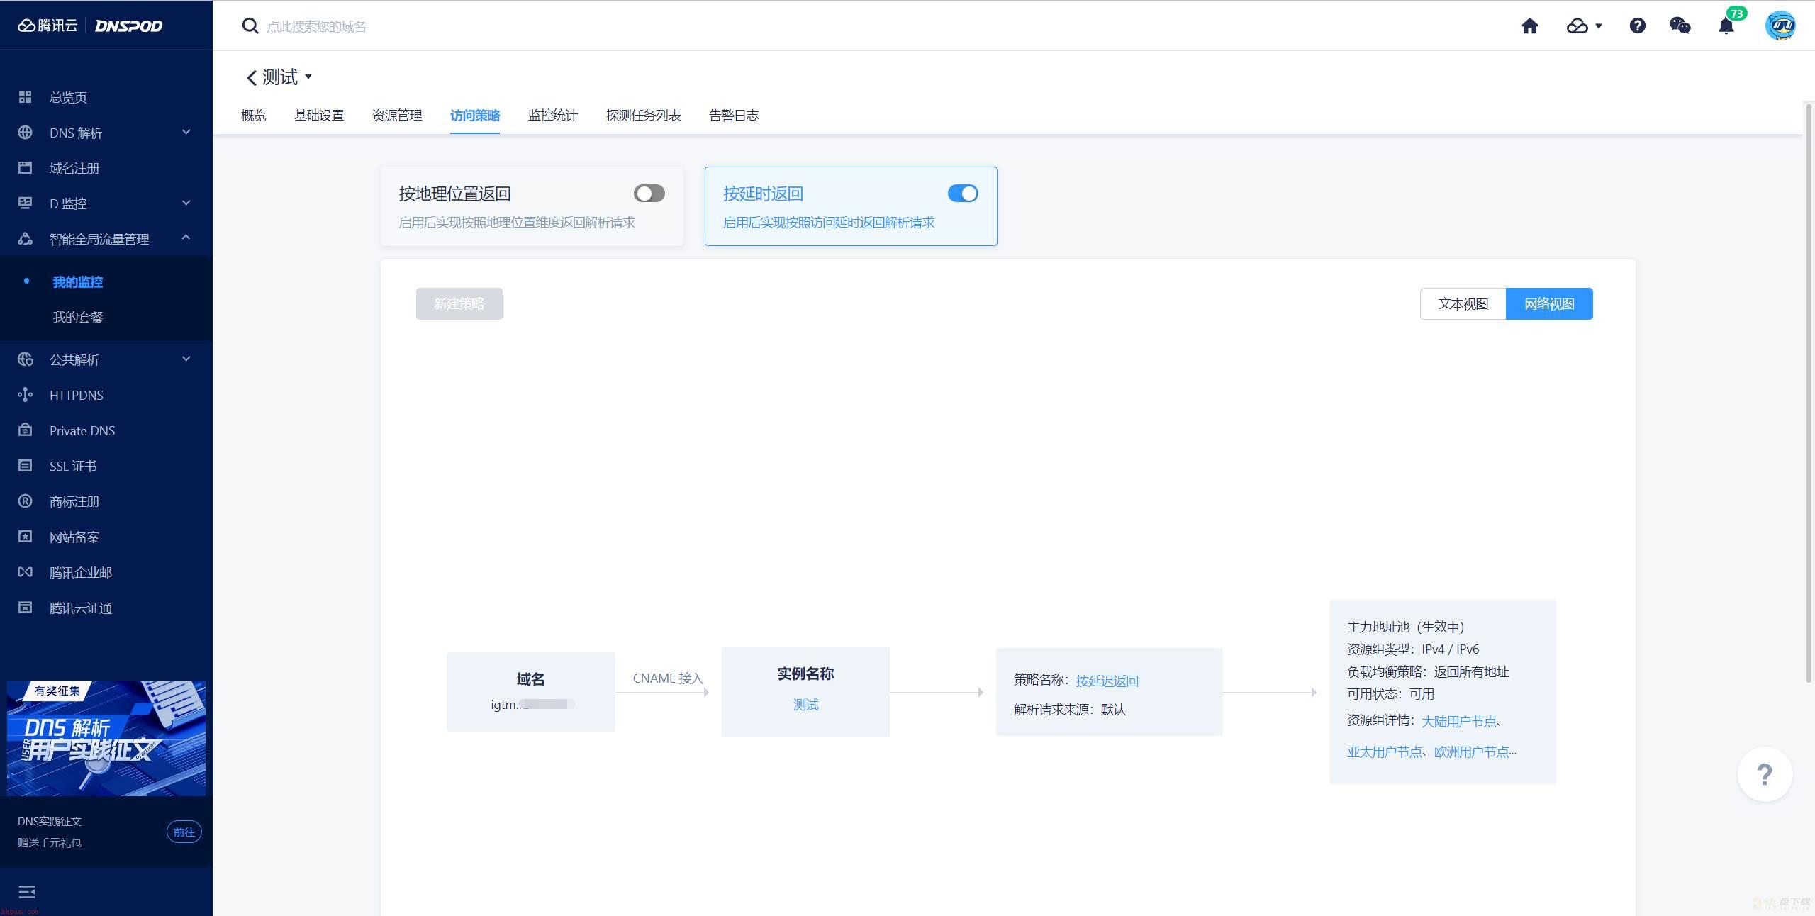Click the SSL 证书 sidebar icon

pos(25,466)
